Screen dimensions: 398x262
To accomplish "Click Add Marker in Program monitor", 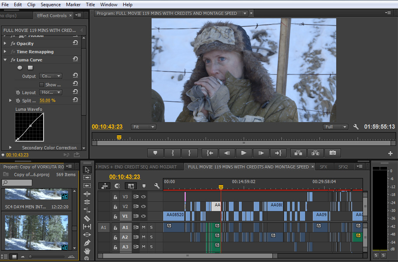I will point(155,153).
